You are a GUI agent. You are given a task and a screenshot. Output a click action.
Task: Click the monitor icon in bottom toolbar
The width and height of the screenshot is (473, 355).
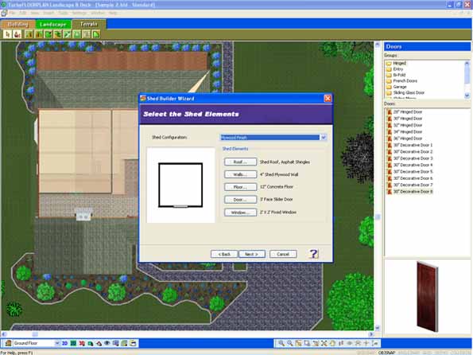tap(115, 343)
